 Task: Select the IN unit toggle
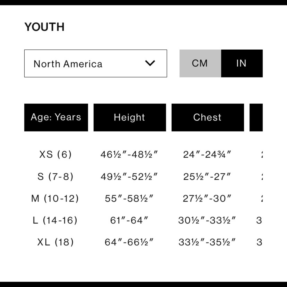coord(242,63)
